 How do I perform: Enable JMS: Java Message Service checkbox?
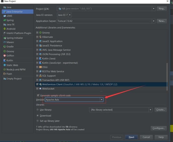(x=37, y=50)
